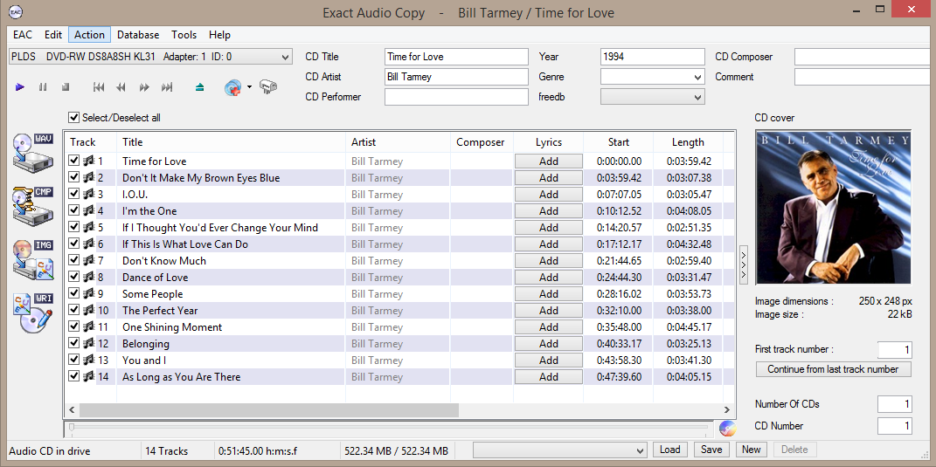
Task: Click Continue from last track number
Action: 833,369
